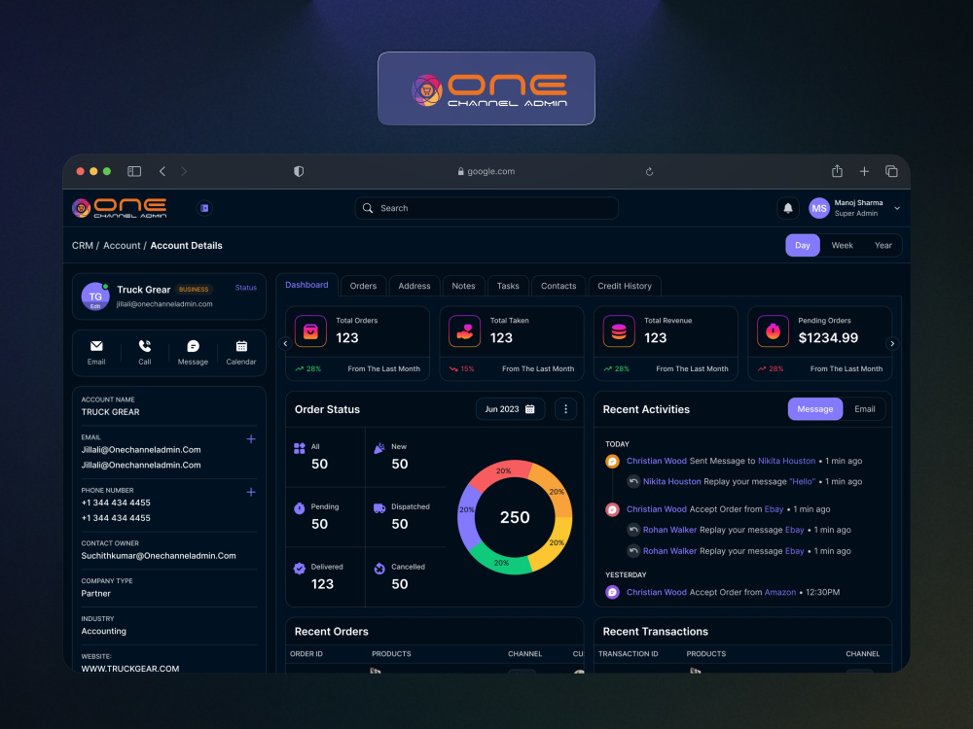Switch to the Address tab

(x=414, y=286)
